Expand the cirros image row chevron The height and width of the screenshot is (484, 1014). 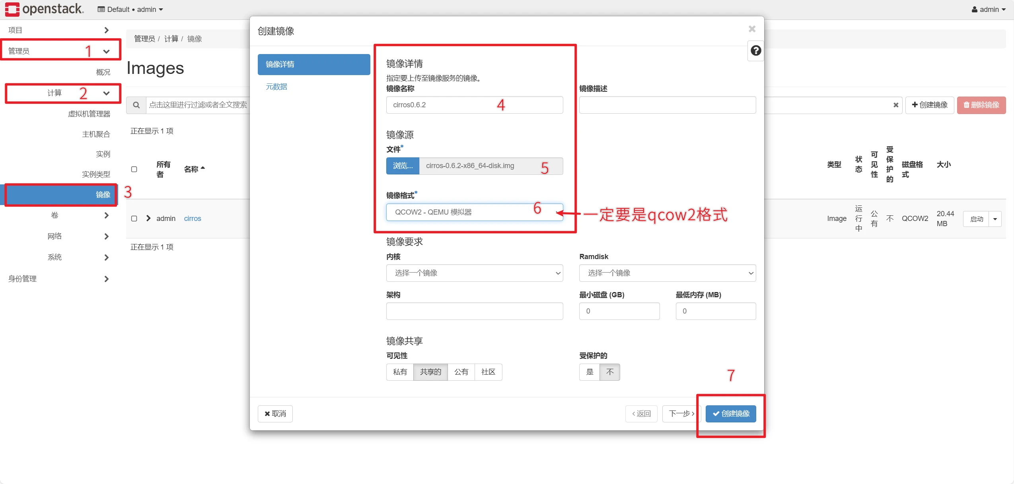[x=148, y=218]
